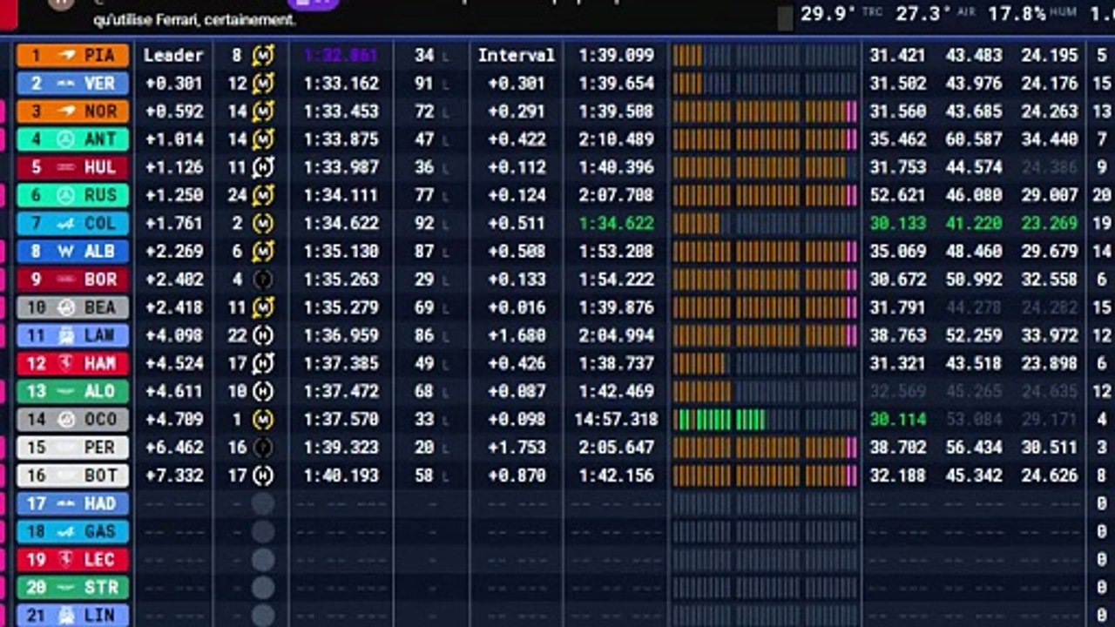Click ANT last lap 2:10.489
1115x627 pixels.
[x=616, y=139]
